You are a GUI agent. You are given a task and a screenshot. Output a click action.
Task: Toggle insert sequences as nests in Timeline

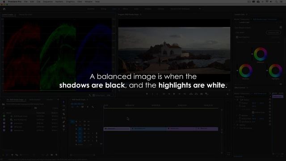point(72,107)
